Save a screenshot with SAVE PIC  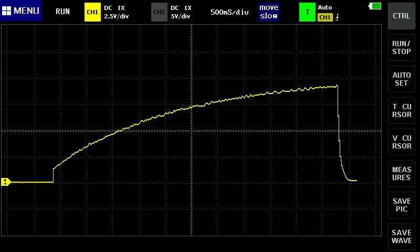(x=402, y=205)
